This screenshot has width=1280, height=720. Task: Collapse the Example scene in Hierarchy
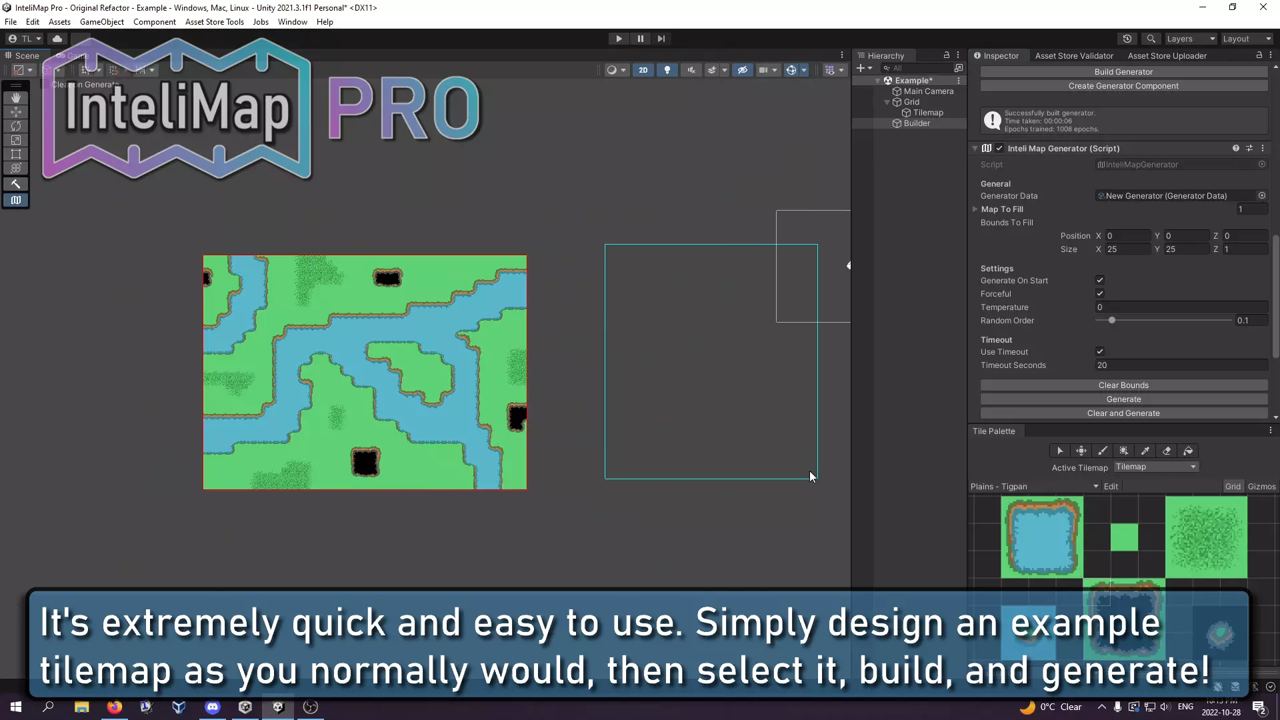(878, 81)
